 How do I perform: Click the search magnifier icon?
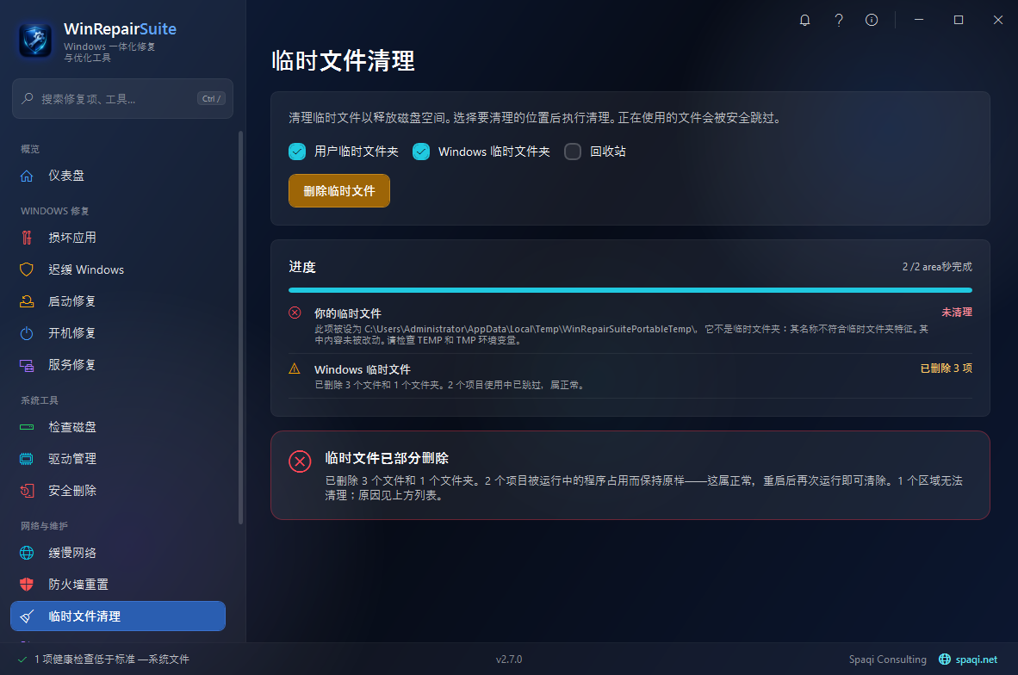(28, 99)
